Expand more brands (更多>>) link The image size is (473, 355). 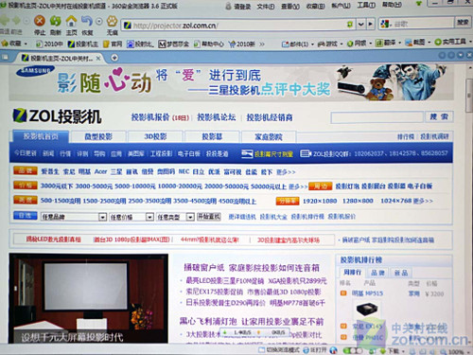coord(286,172)
